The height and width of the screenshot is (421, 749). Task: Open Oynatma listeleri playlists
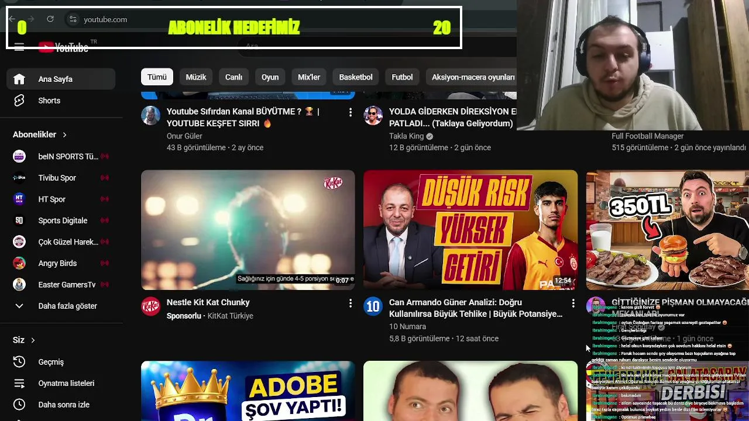tap(61, 383)
